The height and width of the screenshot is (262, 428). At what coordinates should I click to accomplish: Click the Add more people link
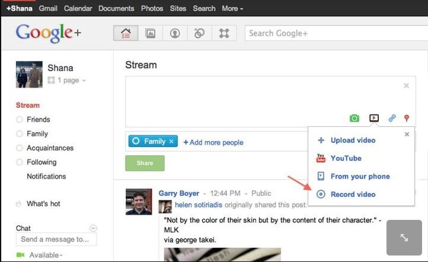[213, 142]
